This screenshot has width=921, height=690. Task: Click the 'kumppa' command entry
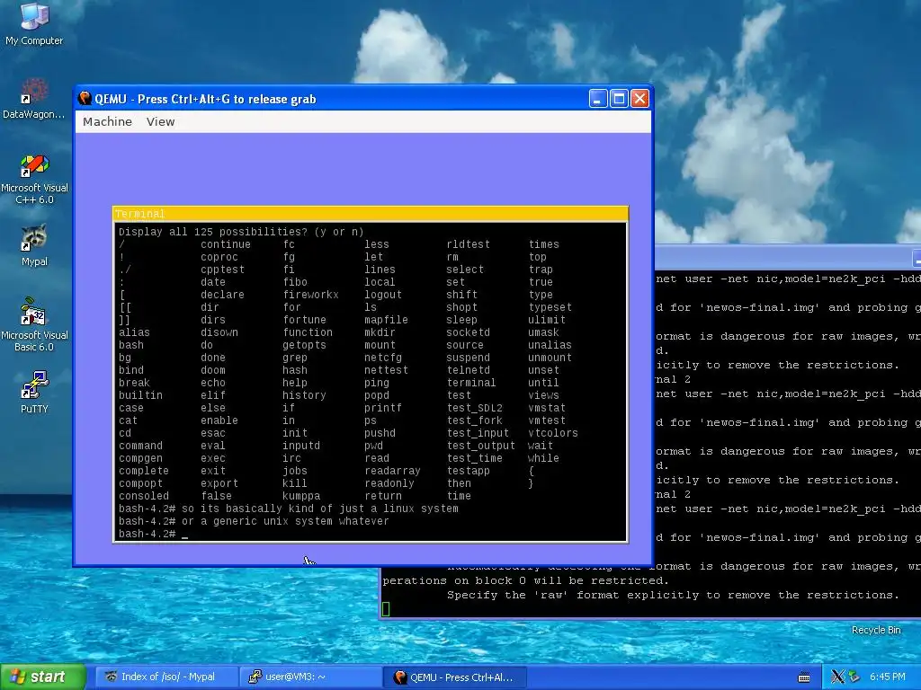[301, 496]
